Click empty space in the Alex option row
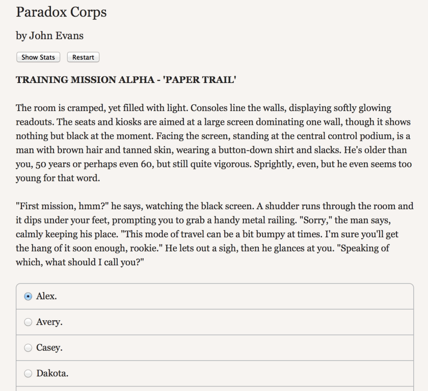This screenshot has height=391, width=428. pyautogui.click(x=229, y=296)
